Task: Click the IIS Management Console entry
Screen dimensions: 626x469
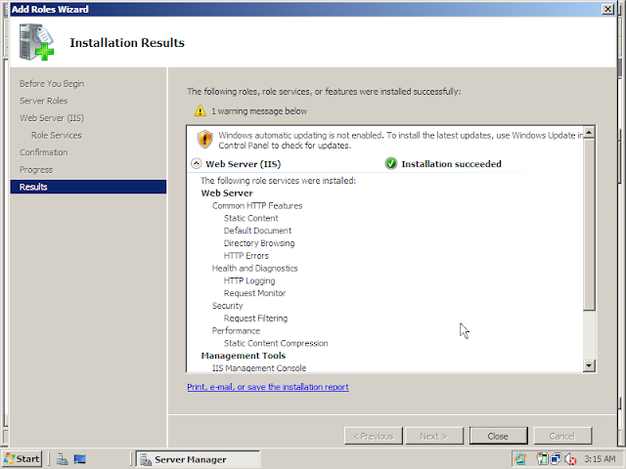Action: [x=259, y=368]
